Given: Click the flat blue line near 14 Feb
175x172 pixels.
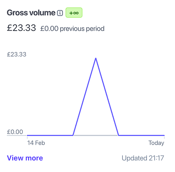Looking at the screenshot, I should [x=50, y=135].
